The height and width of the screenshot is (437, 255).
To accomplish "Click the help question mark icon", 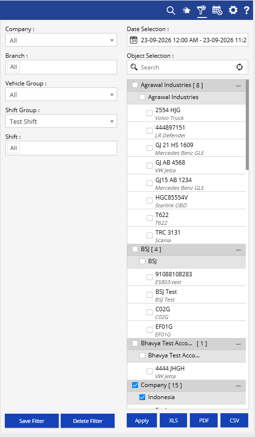I will 246,10.
